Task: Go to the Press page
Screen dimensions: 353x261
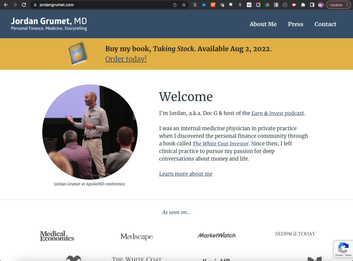Action: 295,24
